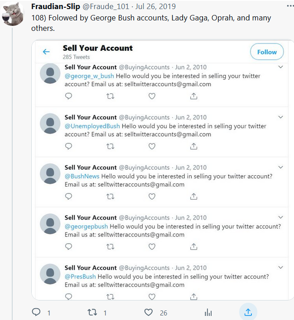Reply to the Fraudian-Slip tweet
Viewport: 294px width, 320px height.
pyautogui.click(x=36, y=312)
